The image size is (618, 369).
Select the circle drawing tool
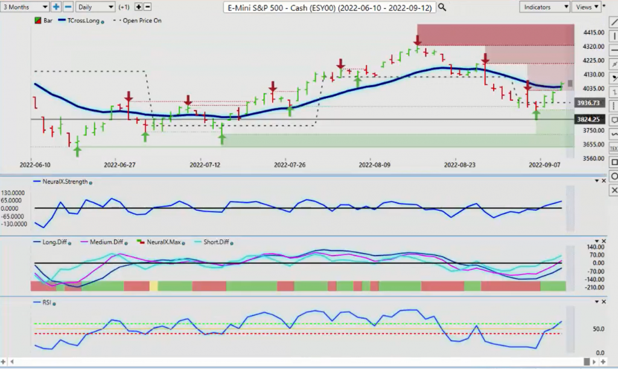pos(614,176)
